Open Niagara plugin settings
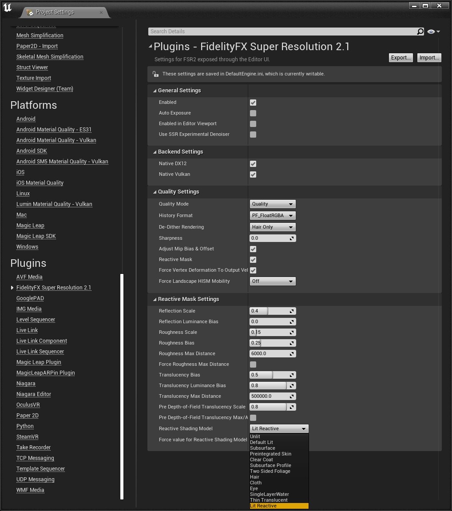This screenshot has width=452, height=511. (x=26, y=384)
